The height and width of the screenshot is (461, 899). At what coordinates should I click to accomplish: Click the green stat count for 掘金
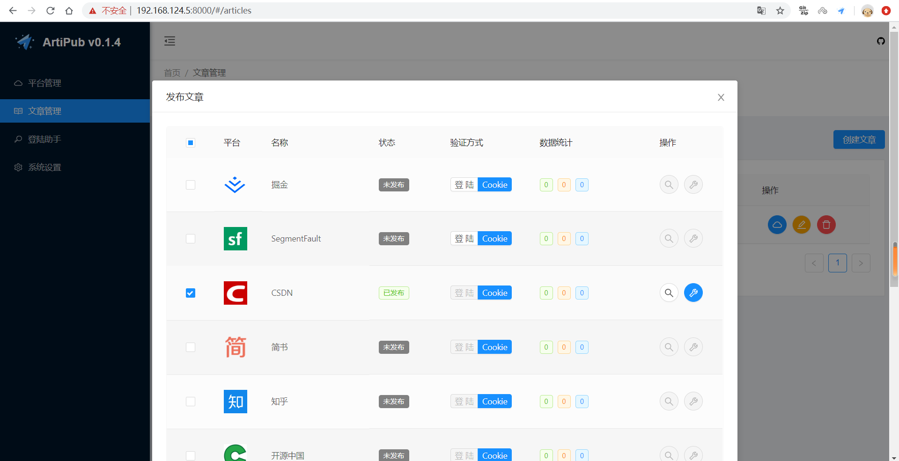[x=546, y=185]
